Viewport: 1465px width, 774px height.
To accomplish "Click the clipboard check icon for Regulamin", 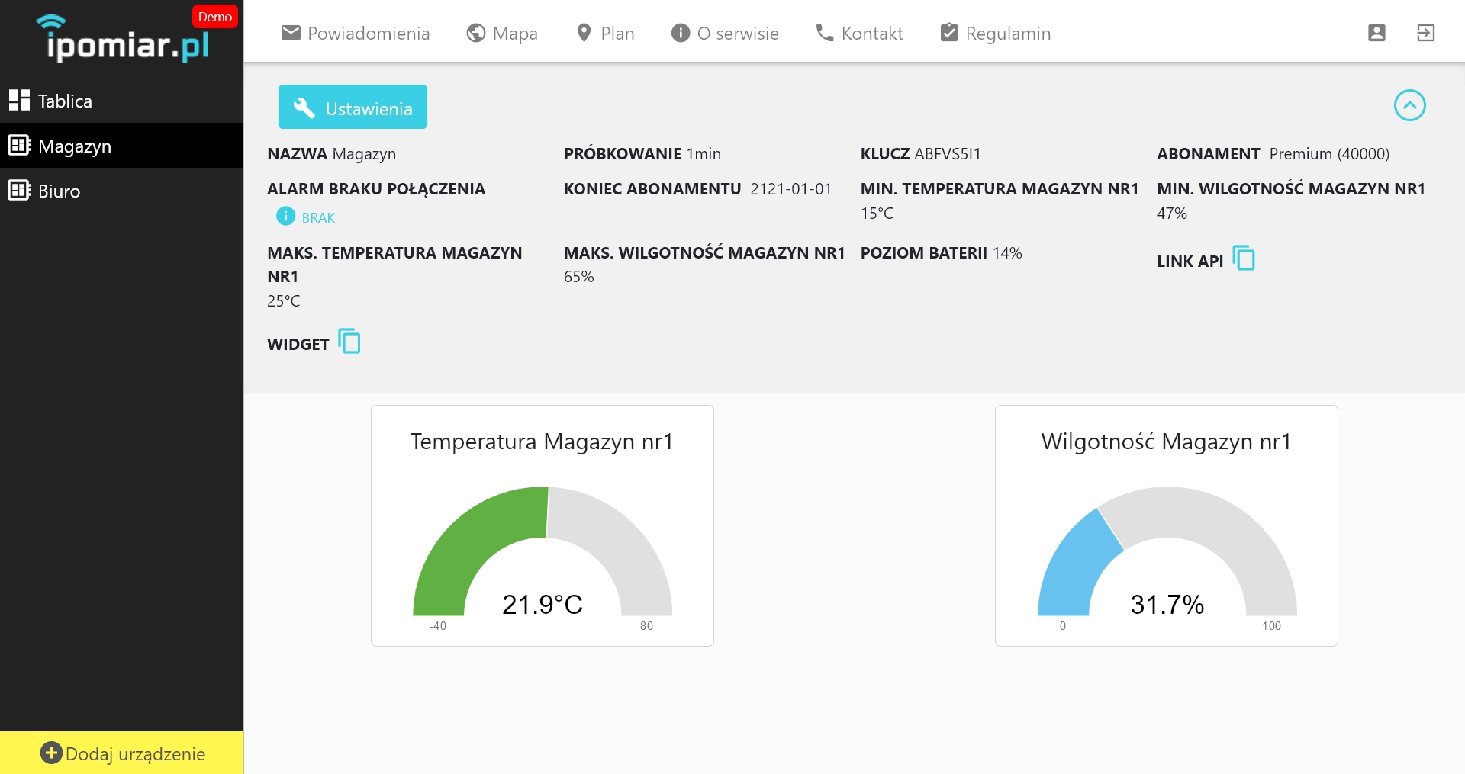I will [949, 32].
